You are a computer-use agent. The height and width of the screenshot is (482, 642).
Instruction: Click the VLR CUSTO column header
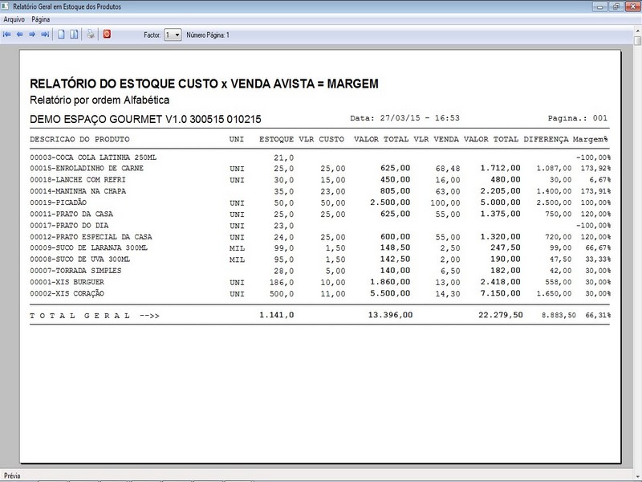click(x=322, y=139)
